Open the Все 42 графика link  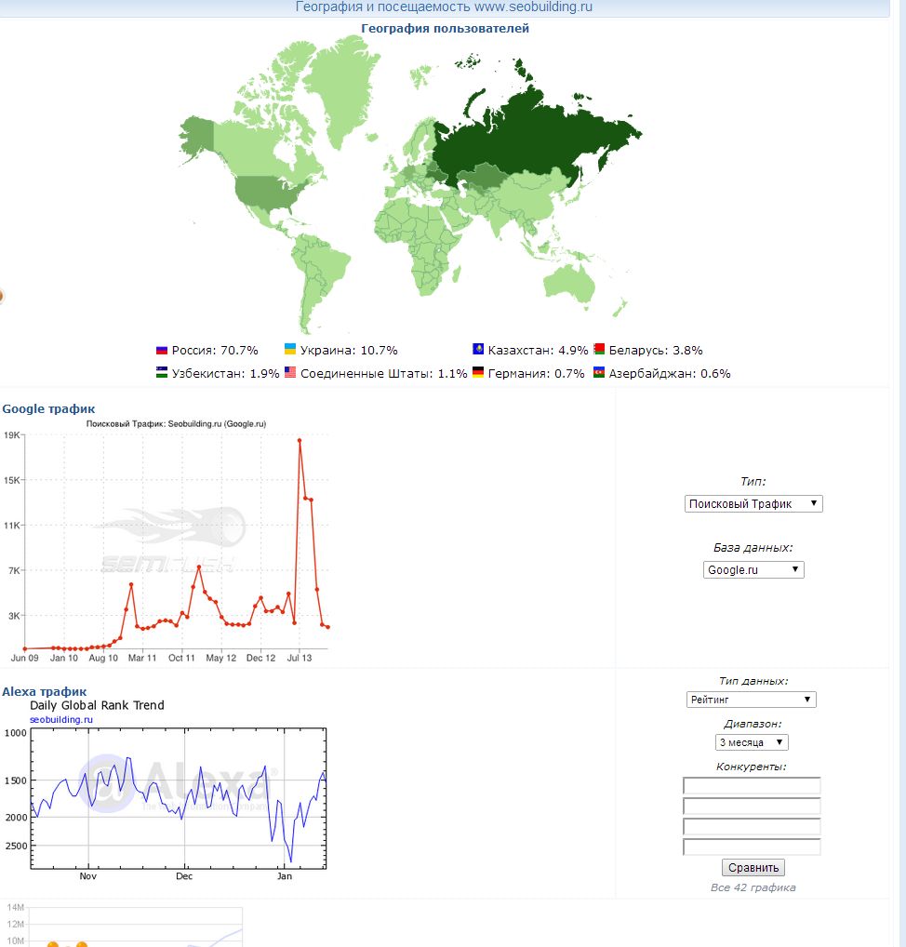pos(753,887)
